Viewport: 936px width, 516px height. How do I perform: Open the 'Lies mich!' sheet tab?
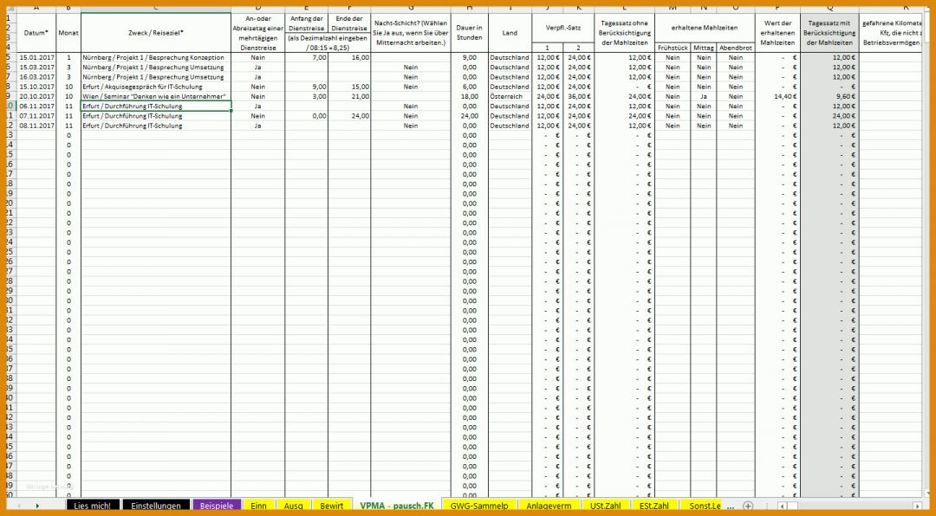pos(93,506)
